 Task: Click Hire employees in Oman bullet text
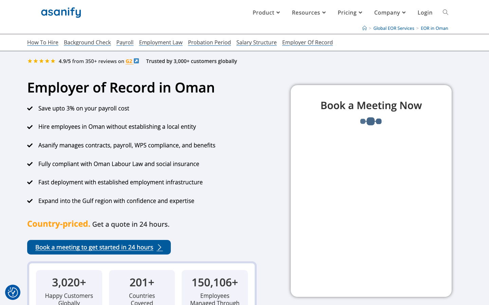point(117,127)
